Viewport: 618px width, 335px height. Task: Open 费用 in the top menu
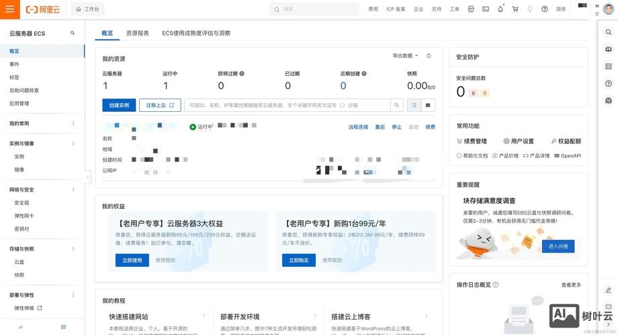(x=373, y=9)
